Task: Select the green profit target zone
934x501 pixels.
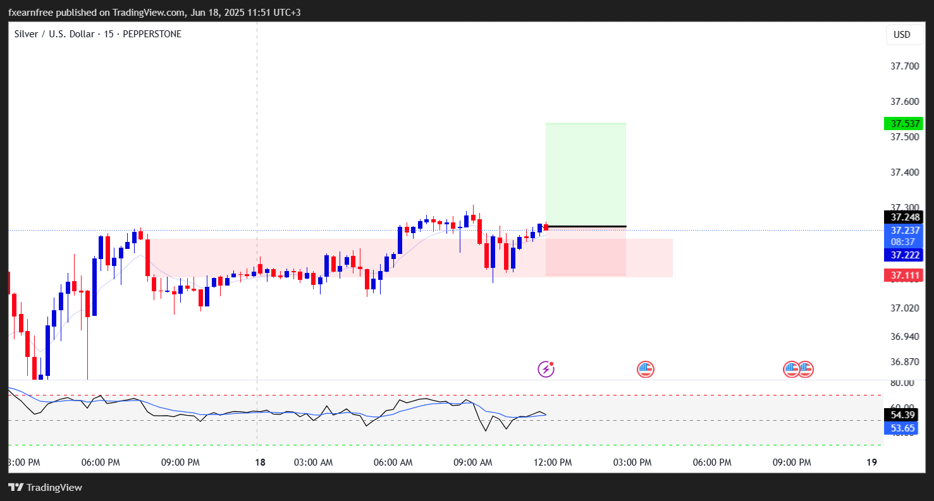Action: pyautogui.click(x=586, y=174)
